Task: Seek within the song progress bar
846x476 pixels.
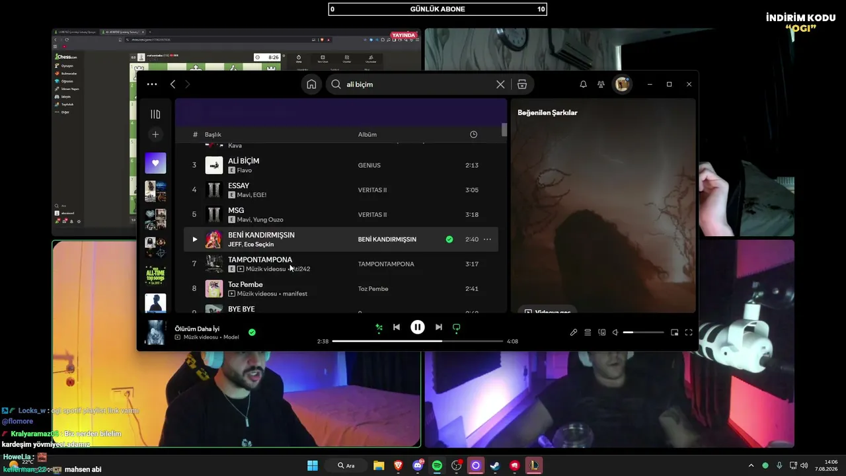Action: tap(418, 341)
